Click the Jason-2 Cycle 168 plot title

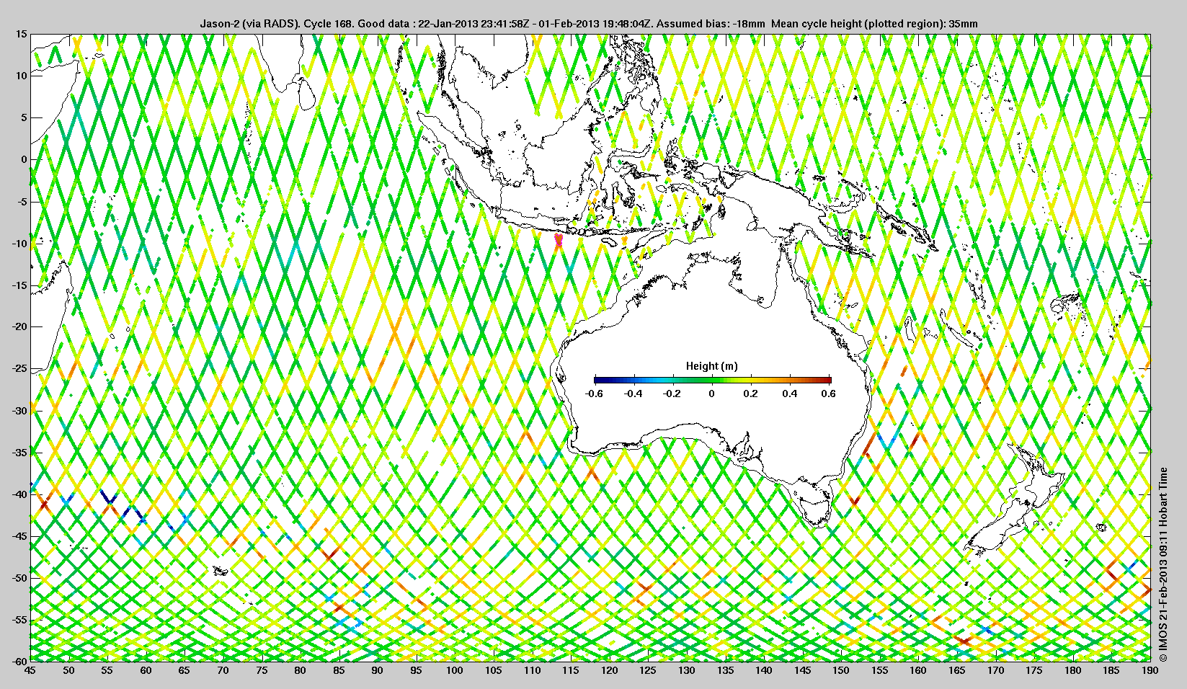[x=589, y=24]
